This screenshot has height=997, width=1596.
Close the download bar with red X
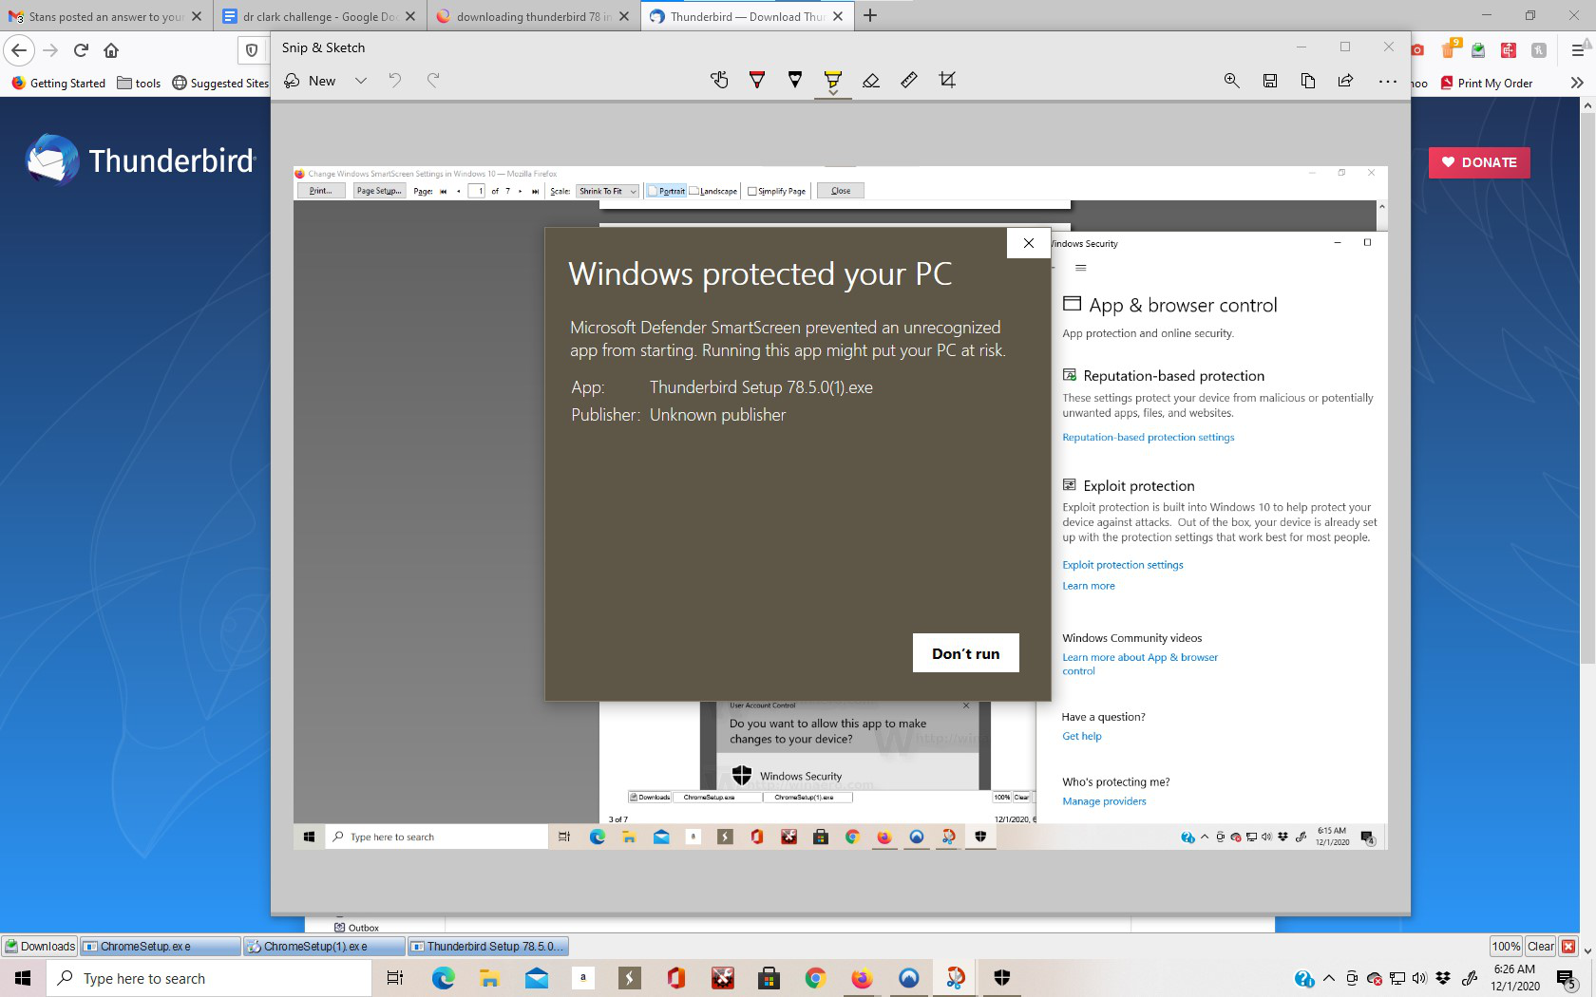1568,946
